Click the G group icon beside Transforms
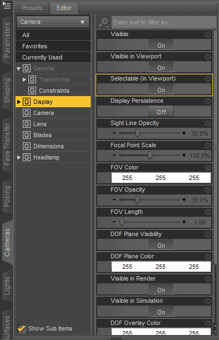219x340 pixels. pos(32,79)
